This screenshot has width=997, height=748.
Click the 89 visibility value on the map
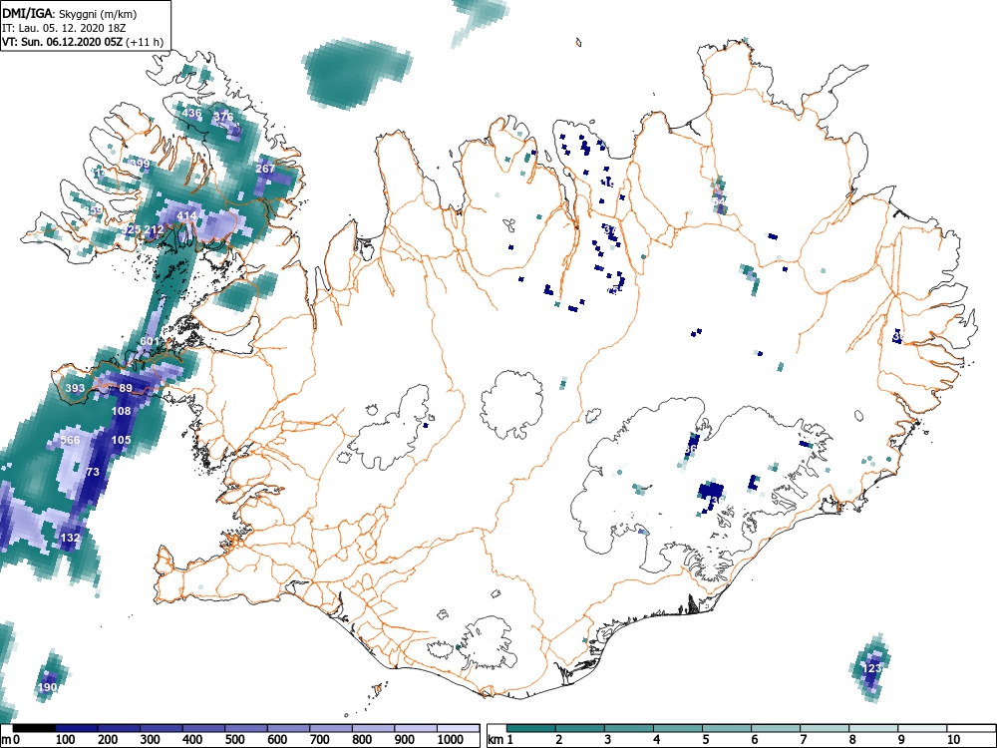pyautogui.click(x=126, y=388)
